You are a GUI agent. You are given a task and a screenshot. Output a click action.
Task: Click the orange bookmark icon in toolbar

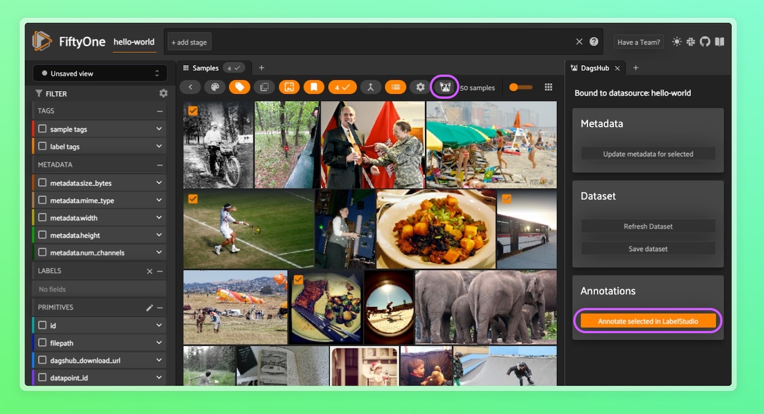[x=314, y=88]
